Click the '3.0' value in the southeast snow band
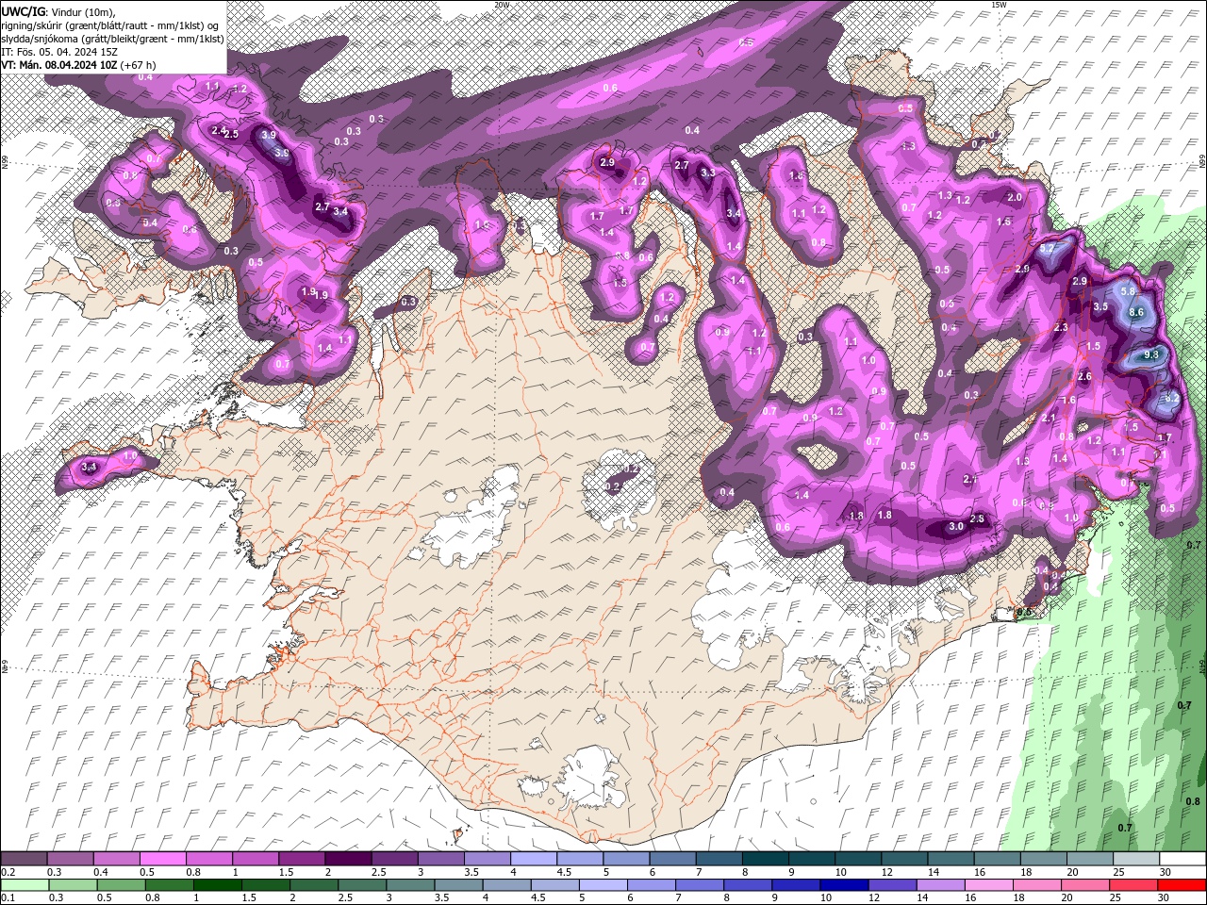 point(955,527)
